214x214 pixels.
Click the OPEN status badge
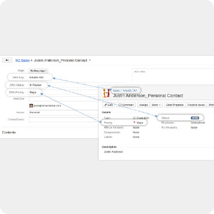click(x=195, y=118)
